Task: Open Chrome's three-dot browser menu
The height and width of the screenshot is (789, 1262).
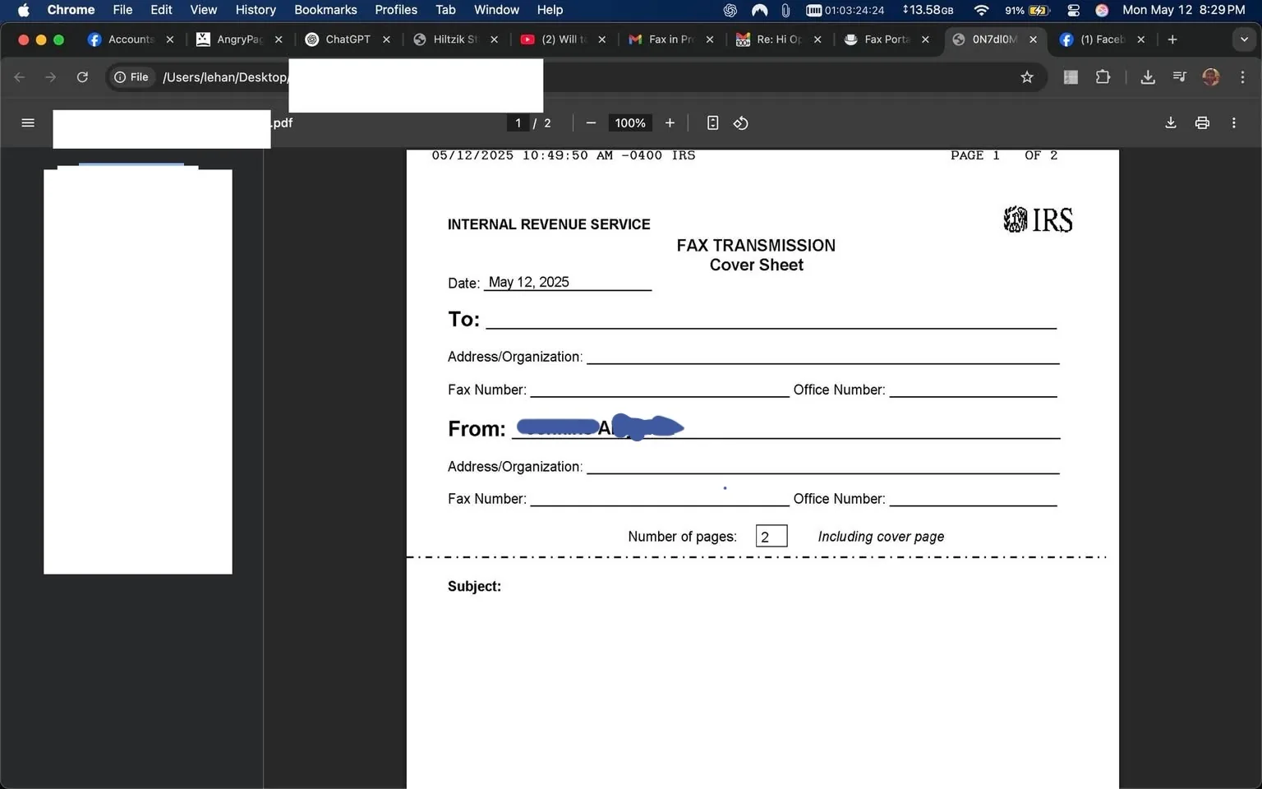Action: 1244,76
